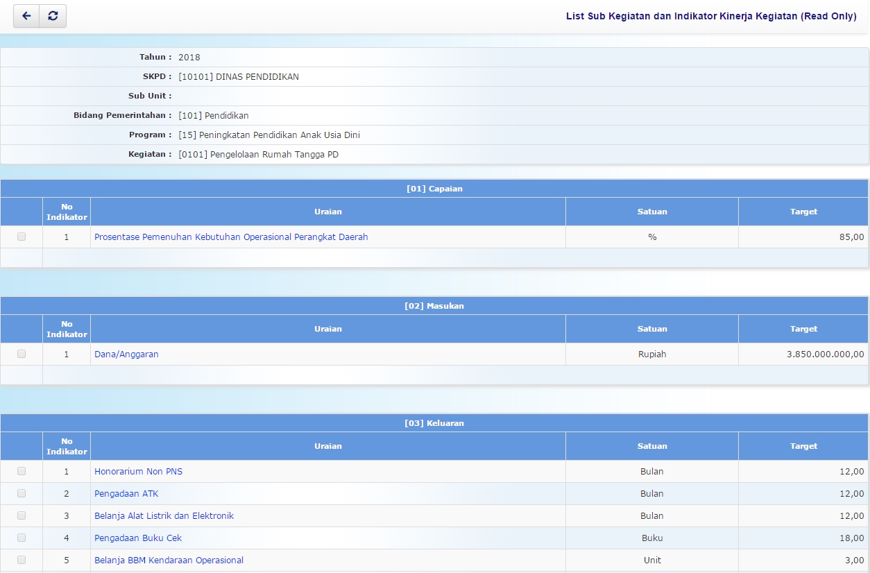The width and height of the screenshot is (870, 573).
Task: Click the Honorarium Non PNS link
Action: click(x=138, y=472)
